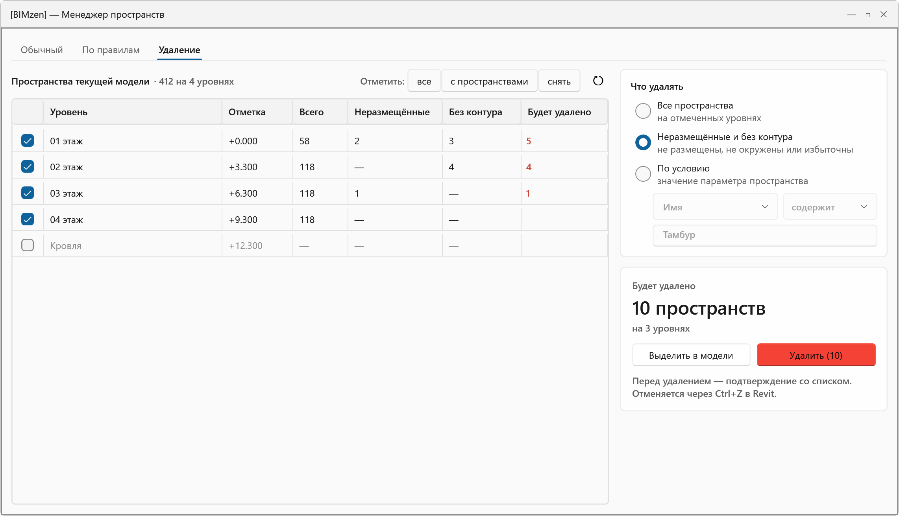The width and height of the screenshot is (899, 516).
Task: Uncheck the 02 этаж level checkbox
Action: pyautogui.click(x=28, y=166)
